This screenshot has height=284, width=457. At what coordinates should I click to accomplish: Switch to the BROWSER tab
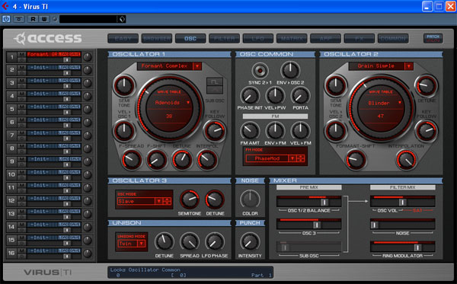157,38
